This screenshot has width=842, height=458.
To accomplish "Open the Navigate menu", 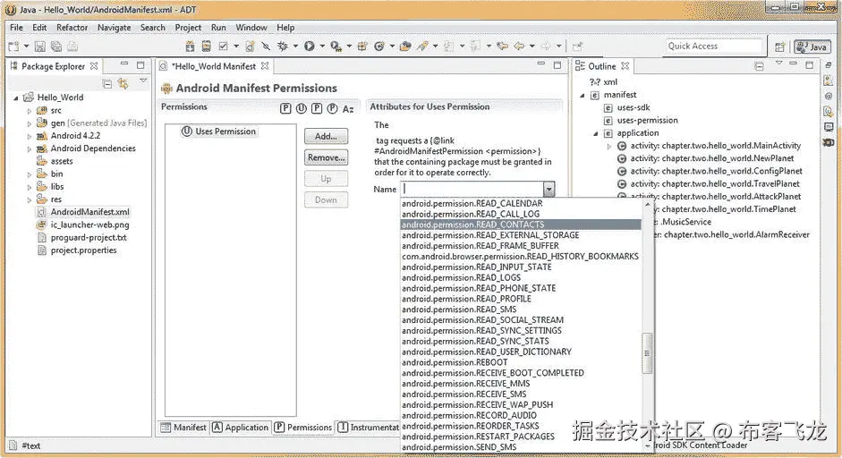I will point(115,28).
